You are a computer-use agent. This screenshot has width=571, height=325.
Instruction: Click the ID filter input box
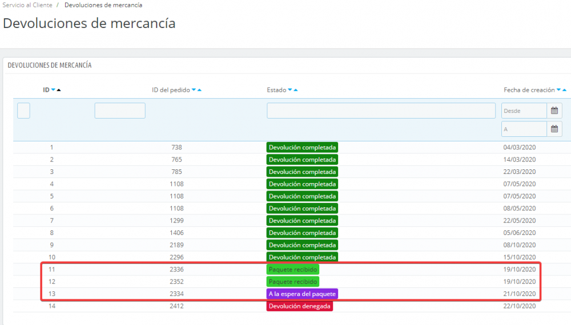(x=23, y=111)
